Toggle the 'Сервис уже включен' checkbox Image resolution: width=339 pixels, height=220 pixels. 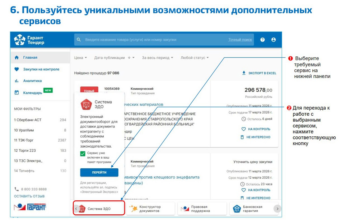[83, 154]
